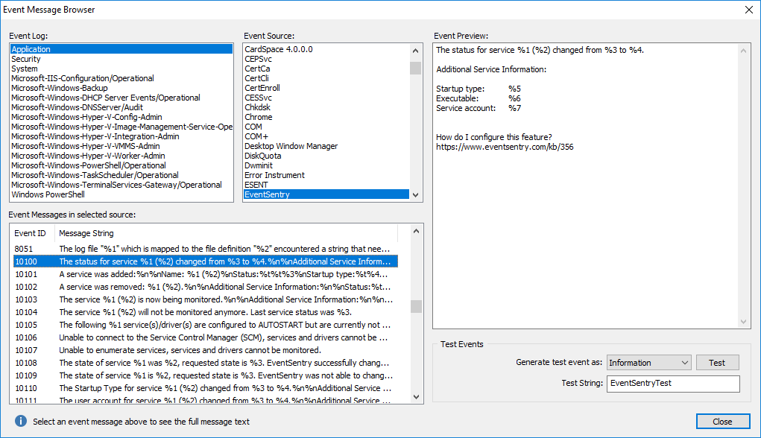761x438 pixels.
Task: Select event message 10105 AUTOSTART
Action: 205,325
